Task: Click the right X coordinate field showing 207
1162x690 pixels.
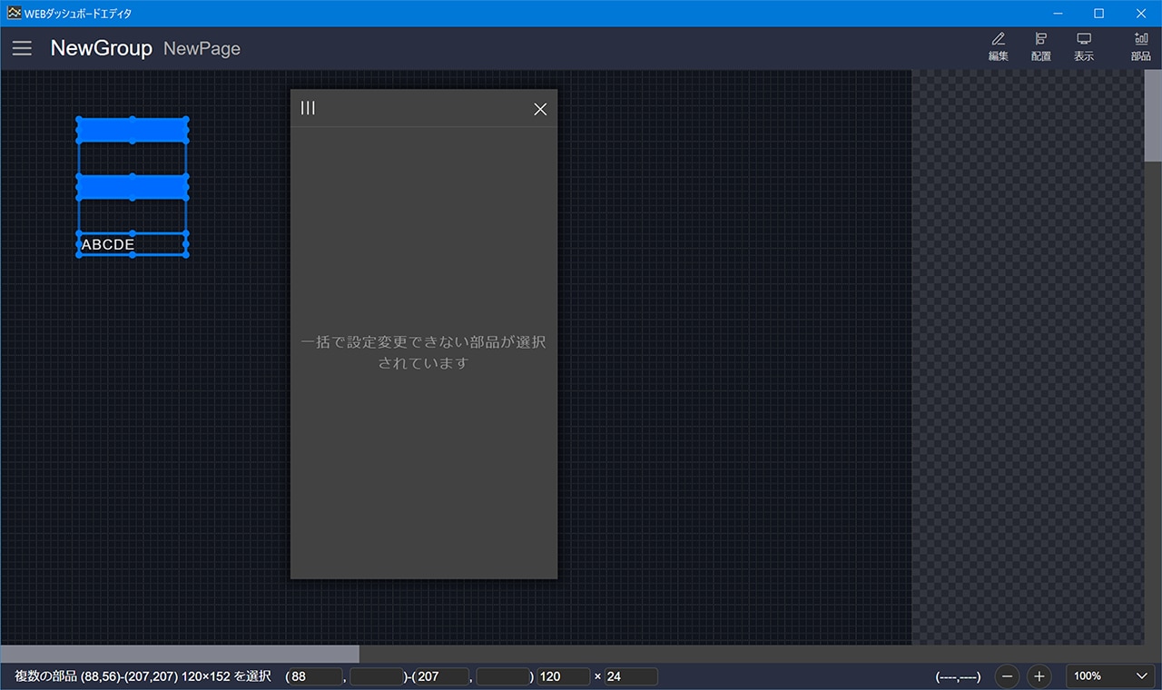Action: 442,676
